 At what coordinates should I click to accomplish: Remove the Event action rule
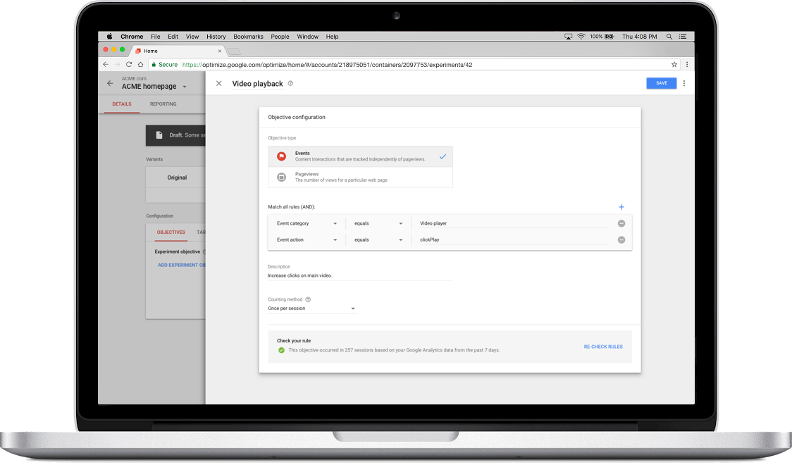pyautogui.click(x=621, y=240)
